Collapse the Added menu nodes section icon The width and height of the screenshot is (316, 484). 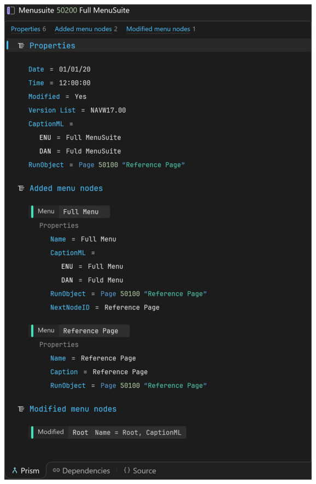pyautogui.click(x=21, y=188)
